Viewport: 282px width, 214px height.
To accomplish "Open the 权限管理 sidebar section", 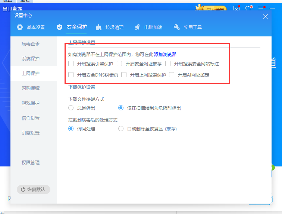I will (34, 163).
